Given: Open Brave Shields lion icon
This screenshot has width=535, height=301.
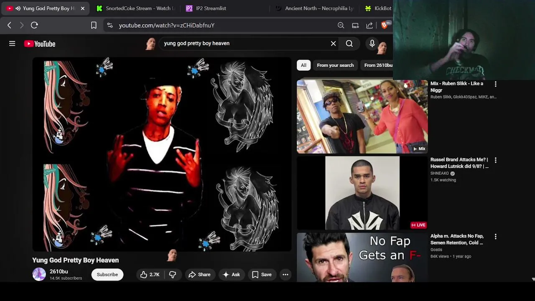Looking at the screenshot, I should [384, 25].
